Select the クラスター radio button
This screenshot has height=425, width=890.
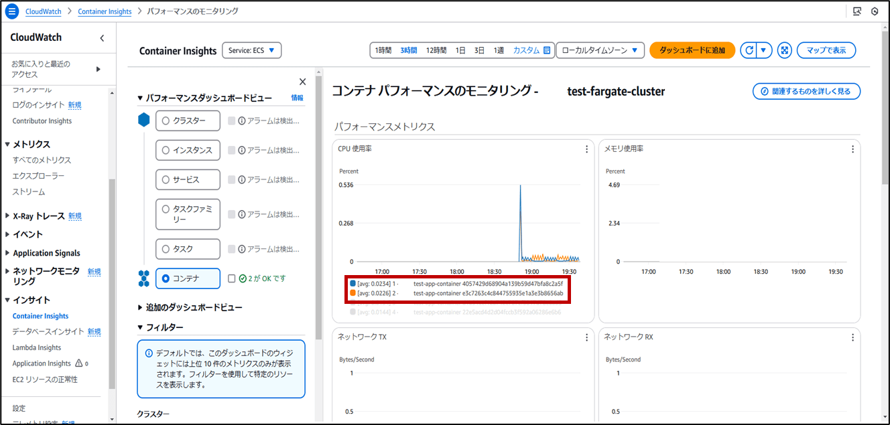pyautogui.click(x=166, y=121)
